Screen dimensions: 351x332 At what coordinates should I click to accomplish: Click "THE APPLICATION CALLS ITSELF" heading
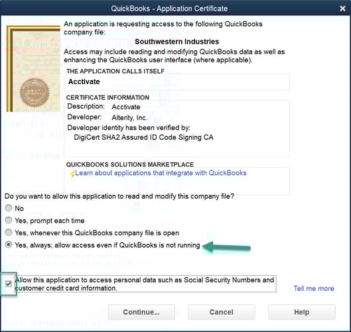pyautogui.click(x=115, y=72)
